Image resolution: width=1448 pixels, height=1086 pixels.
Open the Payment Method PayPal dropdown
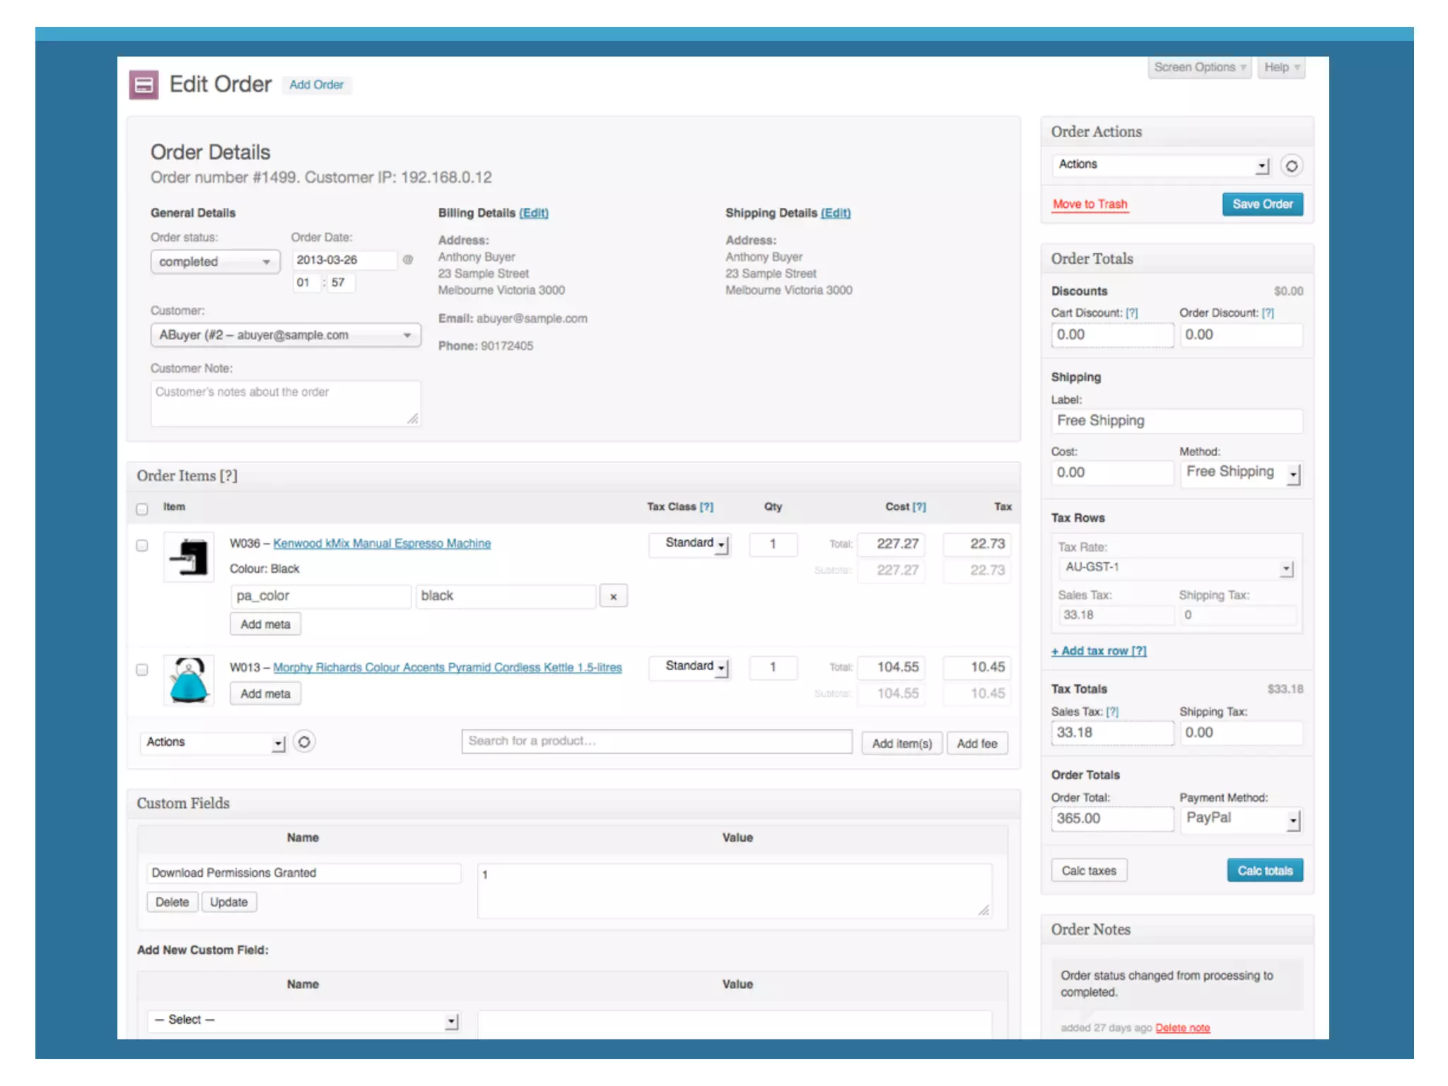click(x=1241, y=819)
